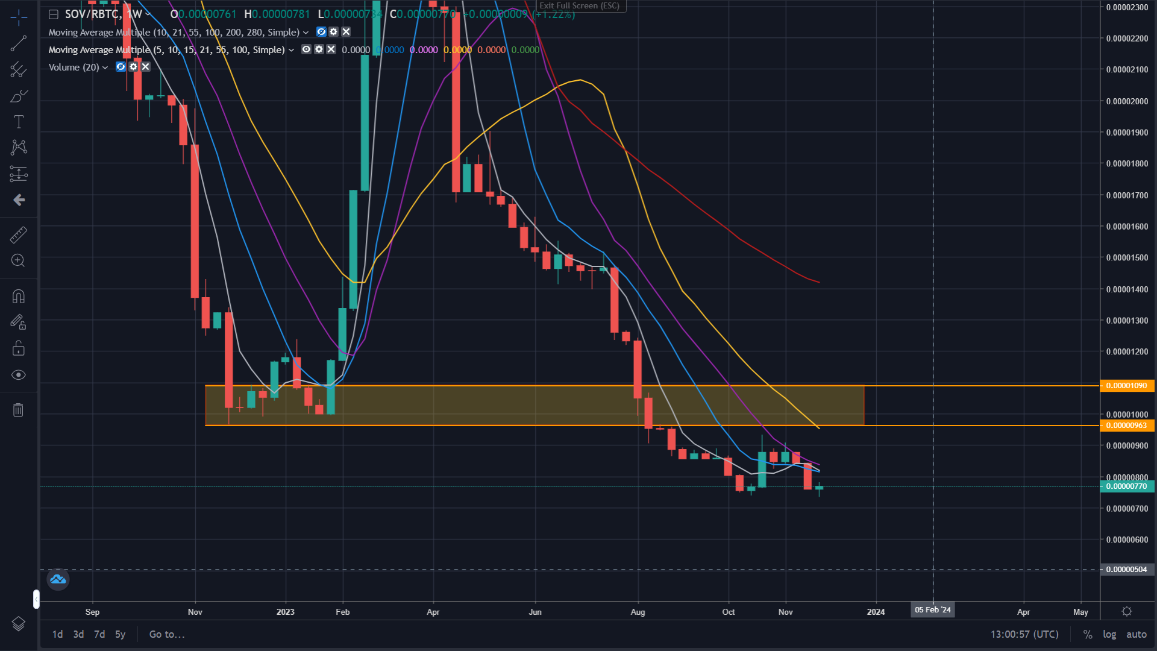Click the left-pointing arrow icon in the toolbar
This screenshot has width=1157, height=651.
19,200
